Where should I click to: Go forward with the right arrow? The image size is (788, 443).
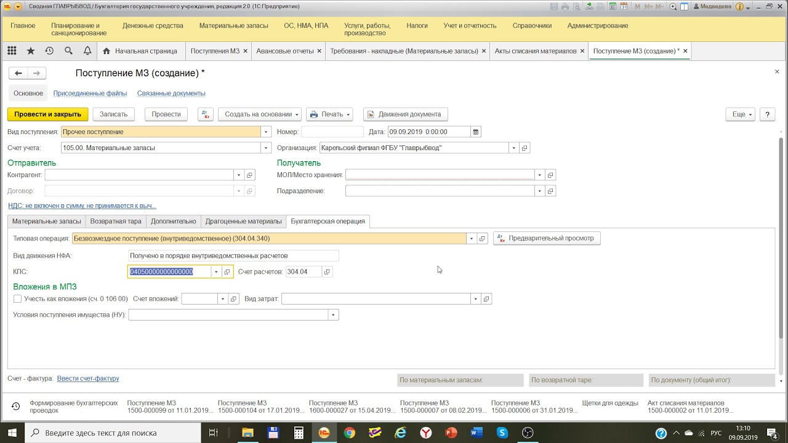pos(37,73)
